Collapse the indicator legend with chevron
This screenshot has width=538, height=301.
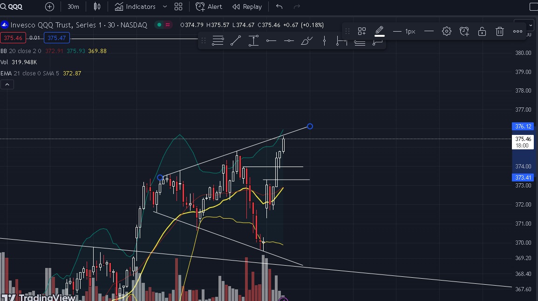[x=7, y=84]
